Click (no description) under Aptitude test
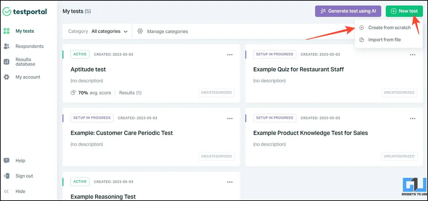Image resolution: width=428 pixels, height=201 pixels. tap(87, 81)
